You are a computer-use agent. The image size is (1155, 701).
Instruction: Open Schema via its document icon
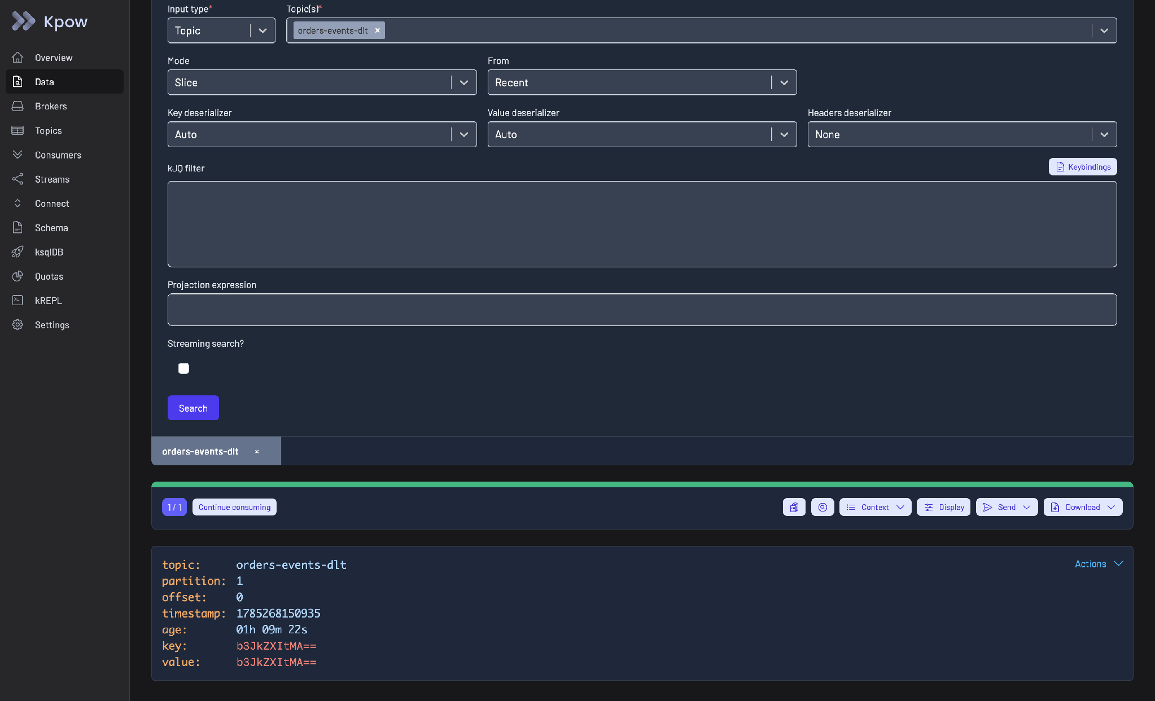(x=17, y=227)
